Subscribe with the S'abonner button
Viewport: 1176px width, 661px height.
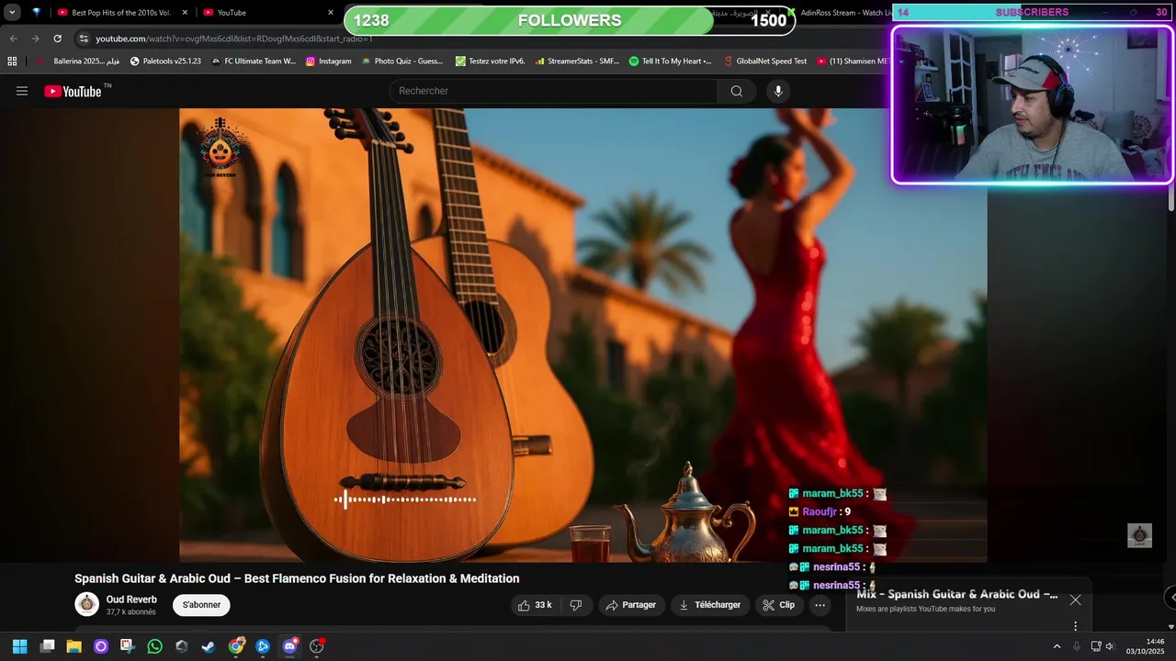tap(201, 605)
